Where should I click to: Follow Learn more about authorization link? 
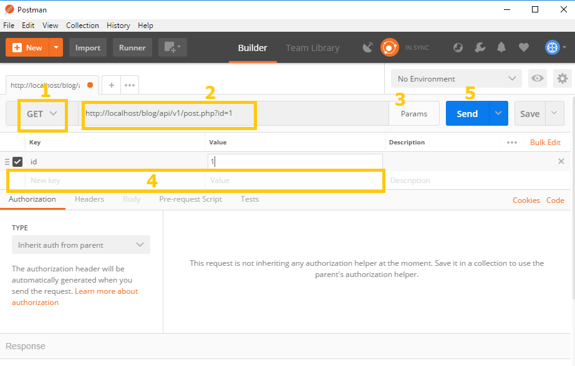75,297
